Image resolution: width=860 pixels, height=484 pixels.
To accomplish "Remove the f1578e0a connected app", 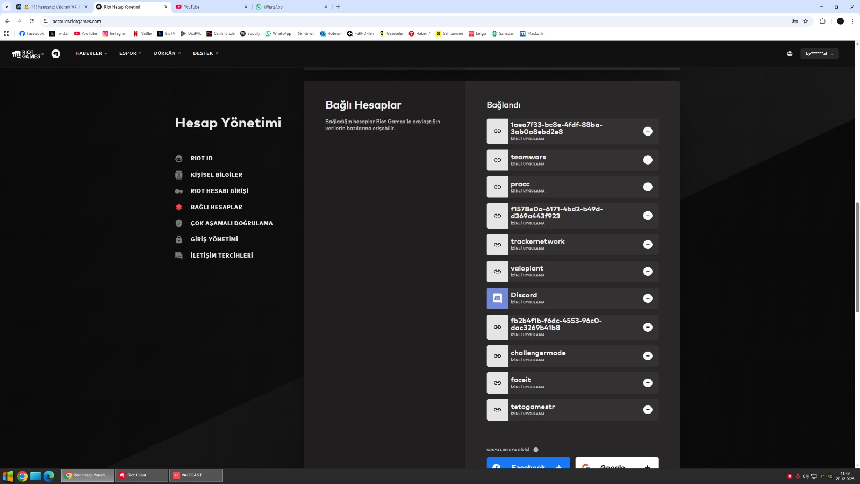I will pyautogui.click(x=648, y=216).
